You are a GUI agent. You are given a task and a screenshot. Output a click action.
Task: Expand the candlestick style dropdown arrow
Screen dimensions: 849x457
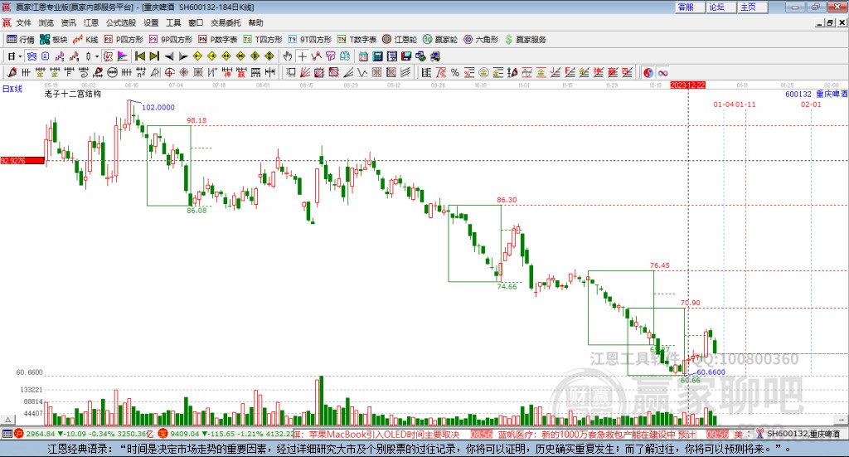coord(97,56)
